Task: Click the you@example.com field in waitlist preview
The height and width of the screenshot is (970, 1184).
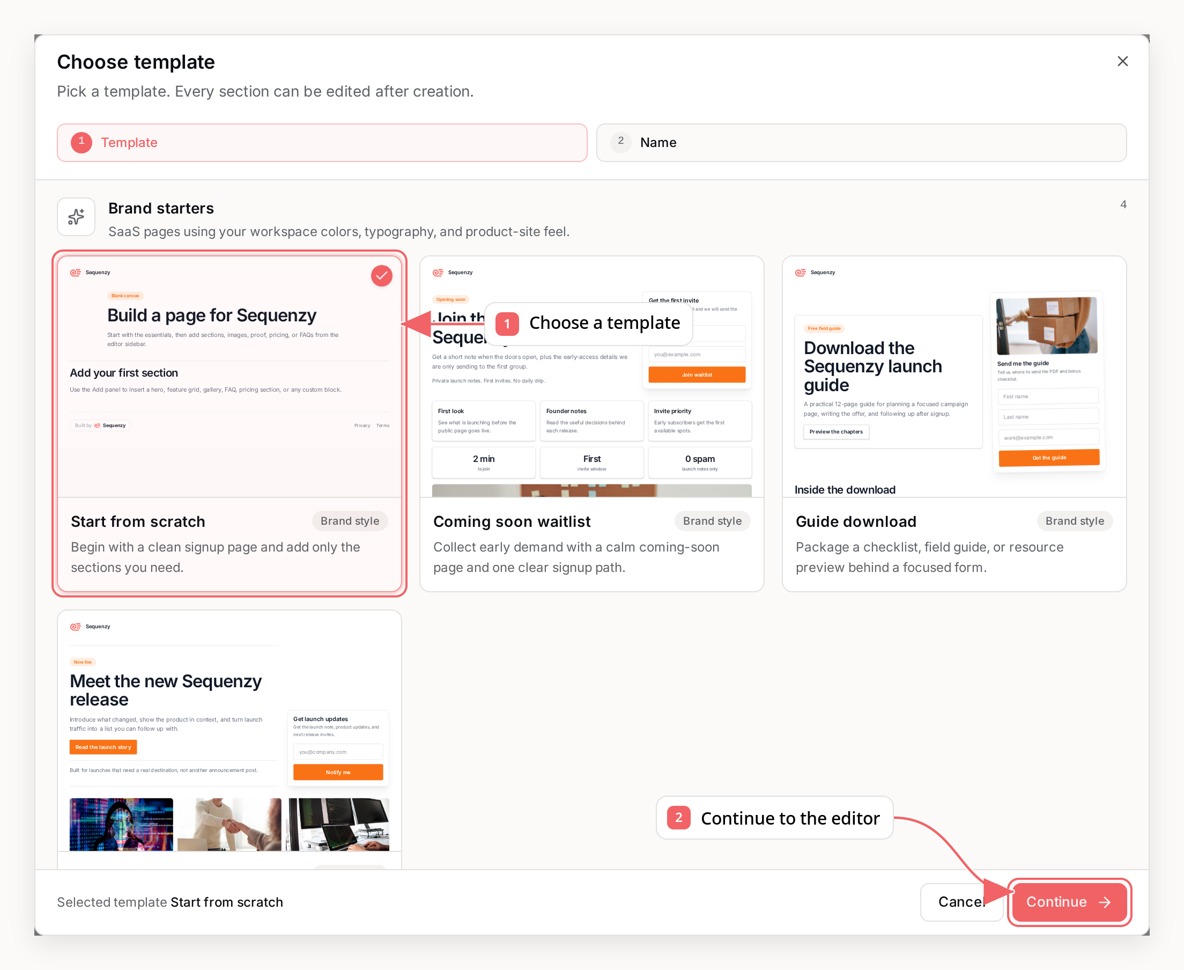Action: [x=697, y=354]
